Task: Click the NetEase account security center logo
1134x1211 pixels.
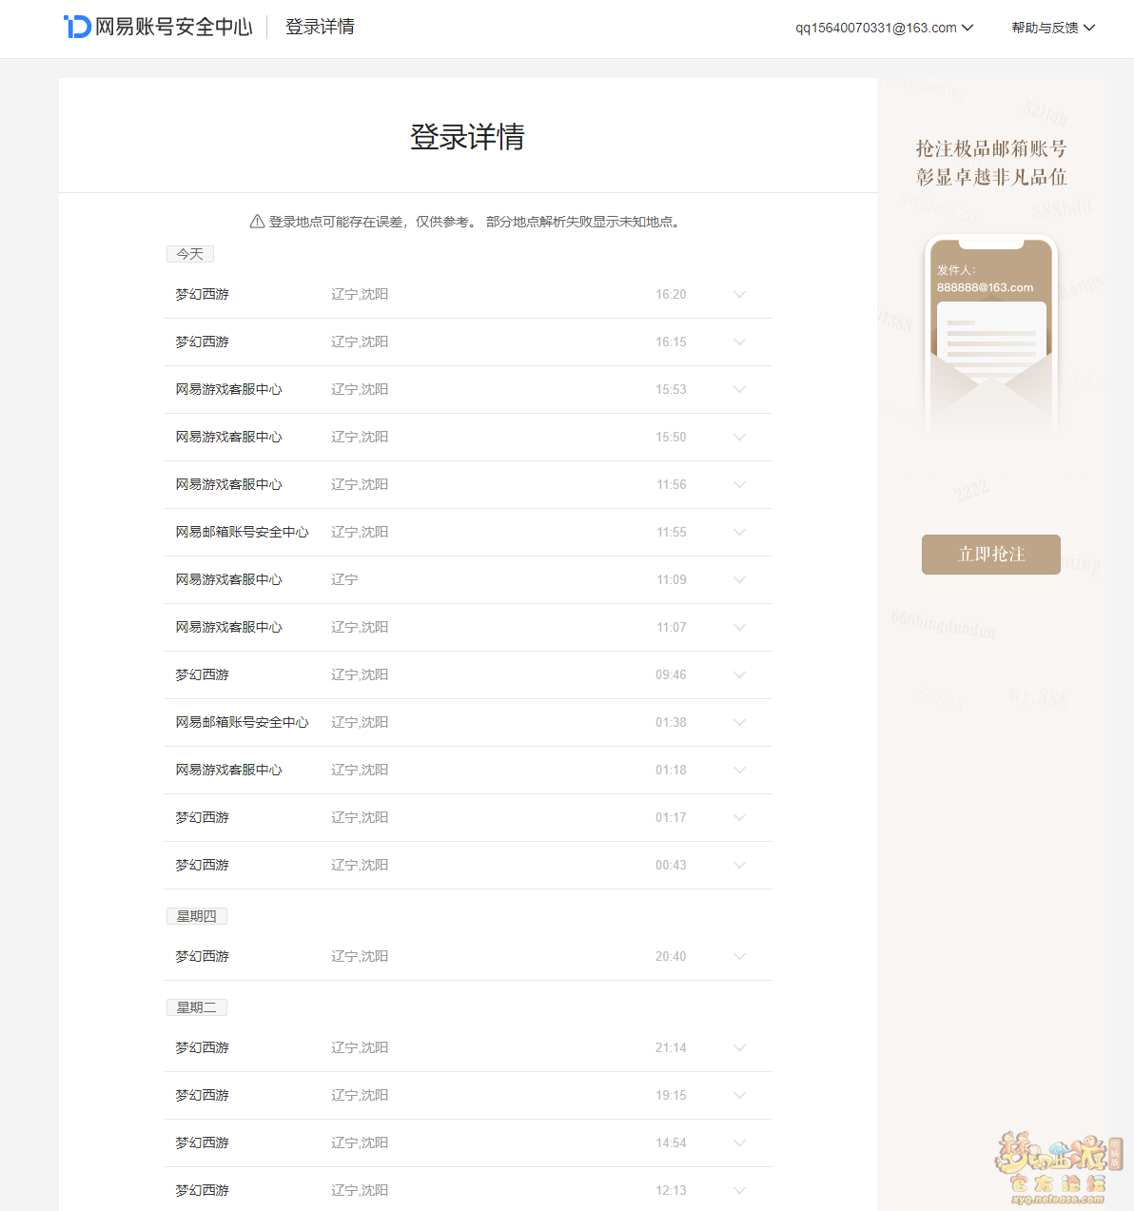Action: 158,27
